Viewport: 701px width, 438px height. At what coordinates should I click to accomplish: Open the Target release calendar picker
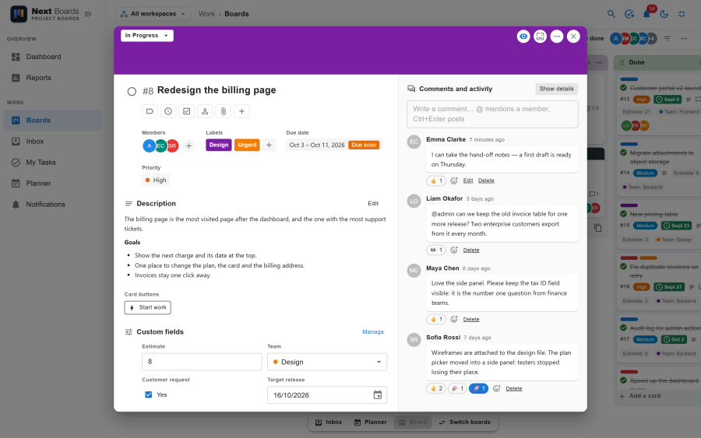tap(377, 395)
